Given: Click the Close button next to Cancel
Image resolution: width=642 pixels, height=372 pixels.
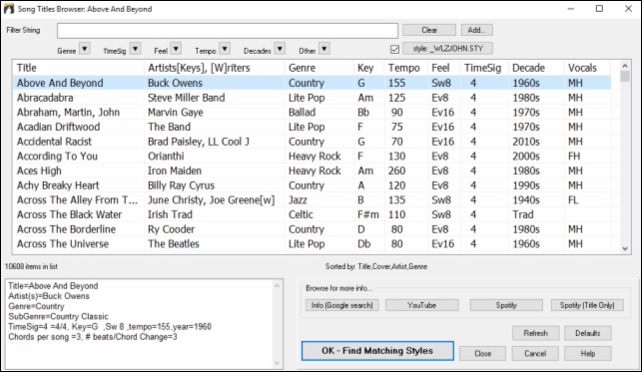Looking at the screenshot, I should coord(482,354).
